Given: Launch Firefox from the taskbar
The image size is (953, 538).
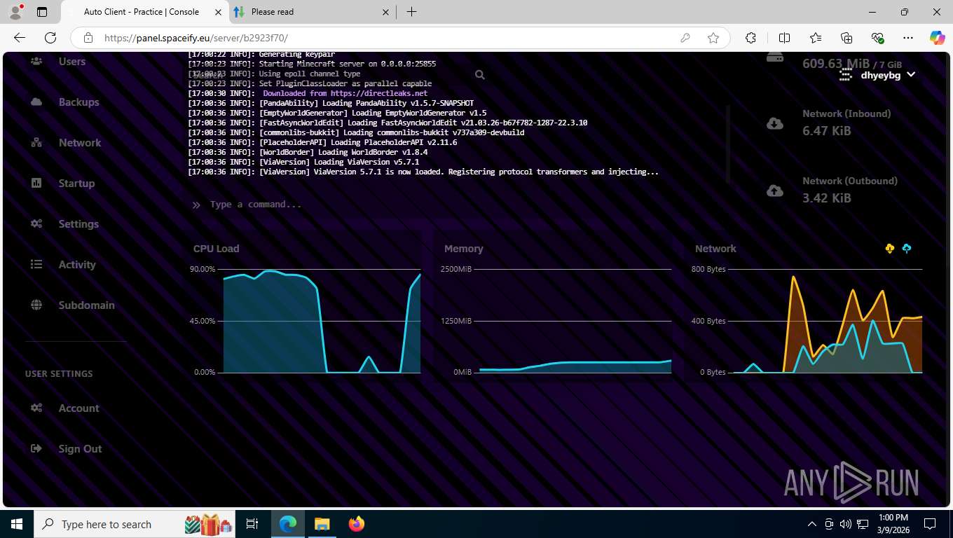Looking at the screenshot, I should pos(357,524).
